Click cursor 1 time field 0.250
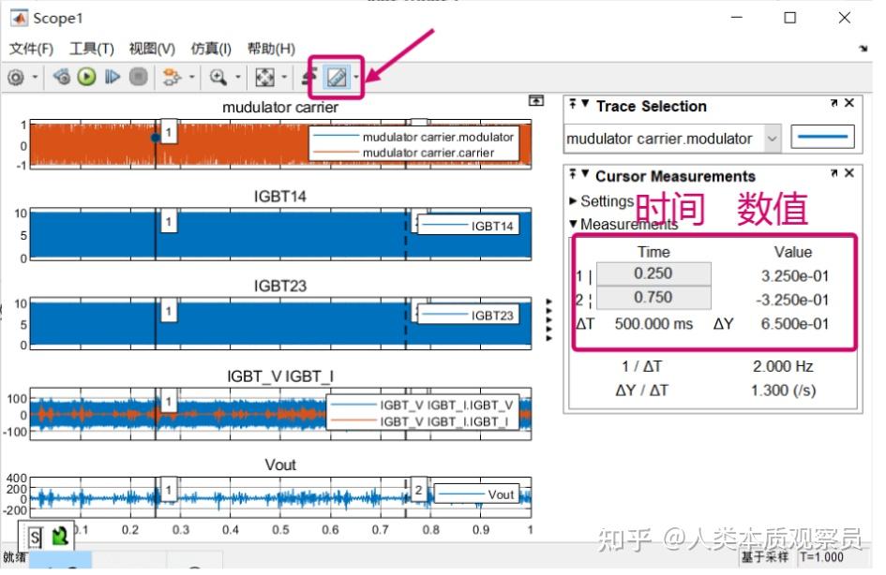Viewport: 886px width, 575px height. coord(653,273)
